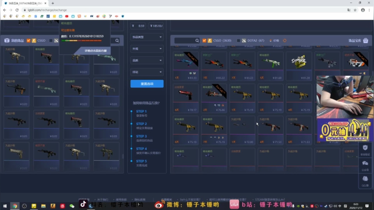Select the s1mple sticker priced ¥81.28
Viewport: 374px width, 210px height.
(299, 66)
